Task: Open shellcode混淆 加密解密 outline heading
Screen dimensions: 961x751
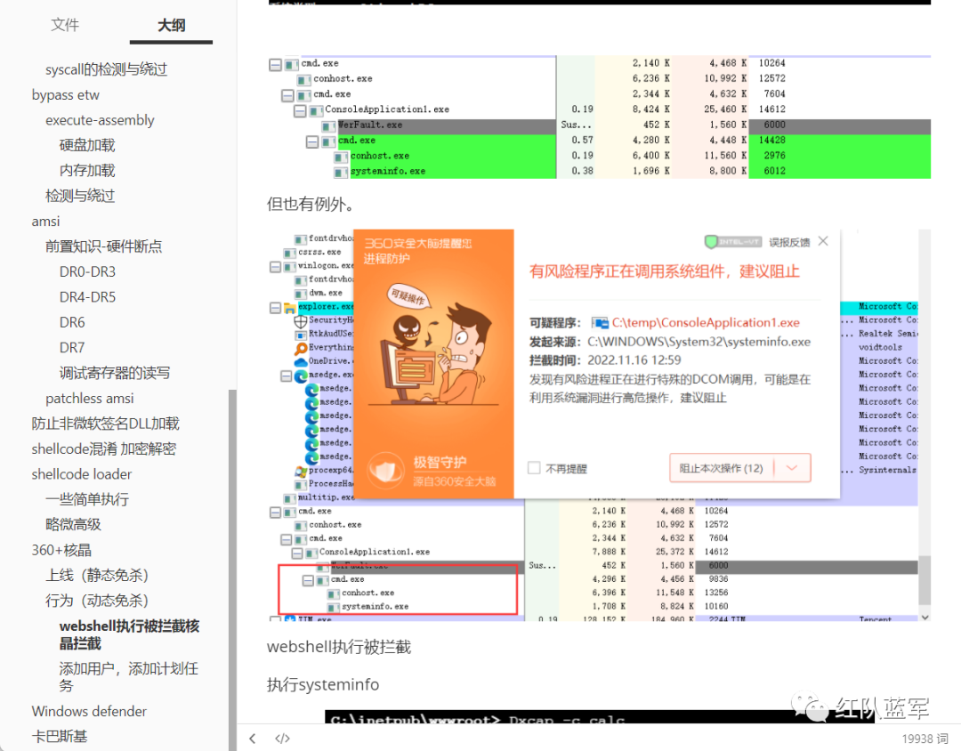Action: click(x=103, y=448)
